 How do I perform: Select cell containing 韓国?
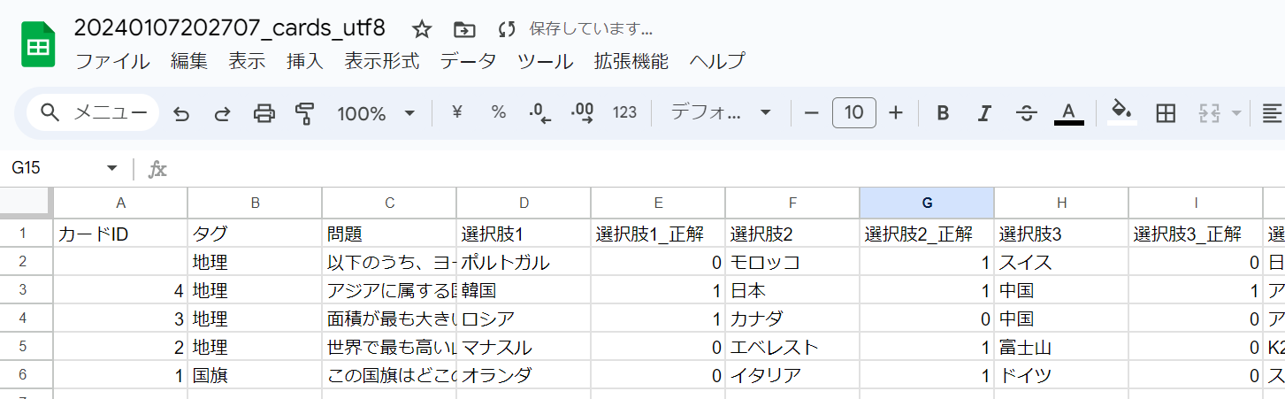click(524, 290)
